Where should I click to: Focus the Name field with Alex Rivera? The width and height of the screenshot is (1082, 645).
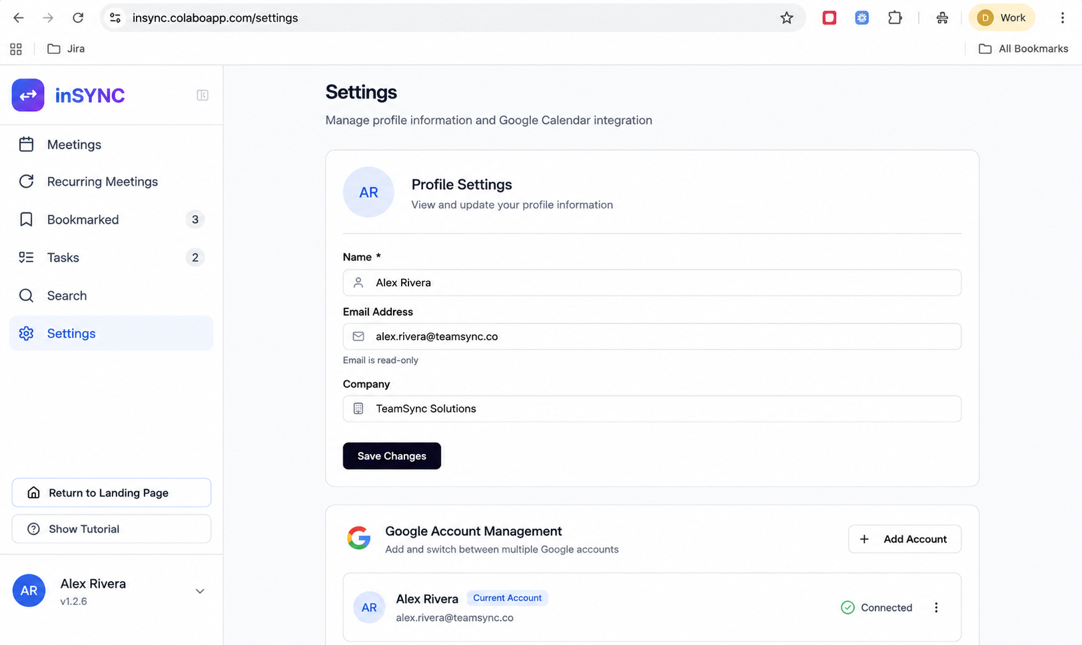[652, 283]
